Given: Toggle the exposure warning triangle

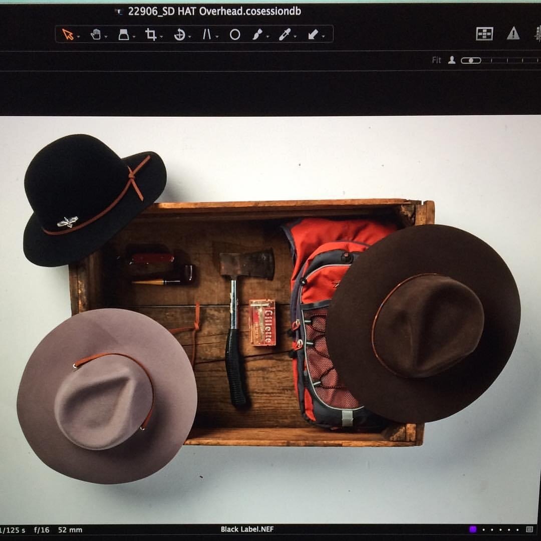Looking at the screenshot, I should click(x=513, y=34).
